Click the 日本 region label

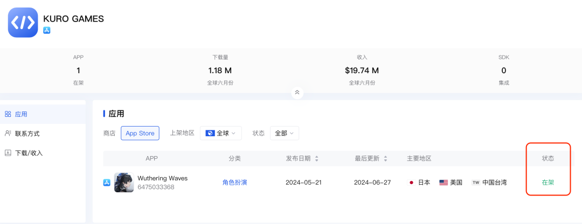click(424, 183)
